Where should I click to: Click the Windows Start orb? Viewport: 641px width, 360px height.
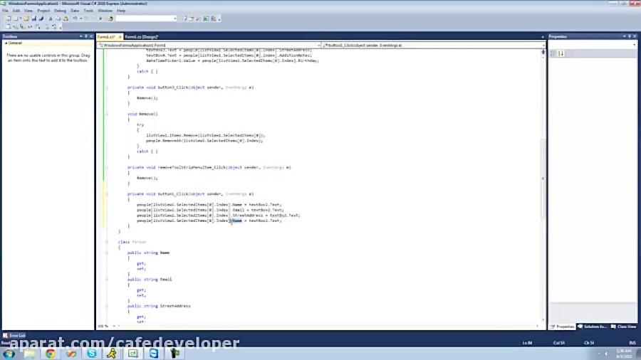9,354
